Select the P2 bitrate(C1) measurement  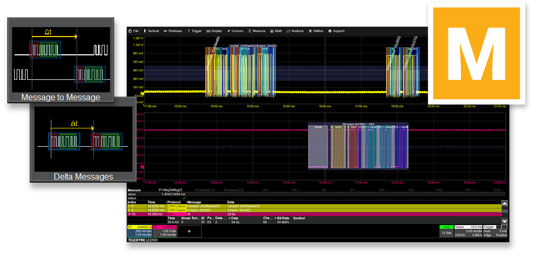point(204,190)
